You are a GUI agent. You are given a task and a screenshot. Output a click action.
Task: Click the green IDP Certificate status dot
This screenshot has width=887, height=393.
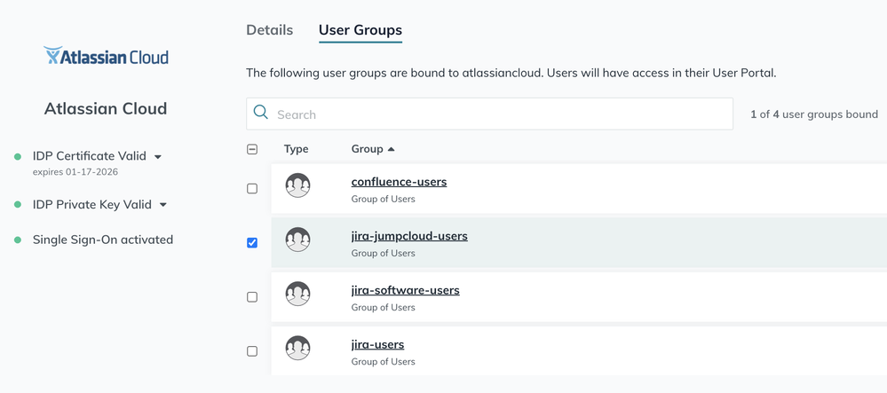pos(18,156)
